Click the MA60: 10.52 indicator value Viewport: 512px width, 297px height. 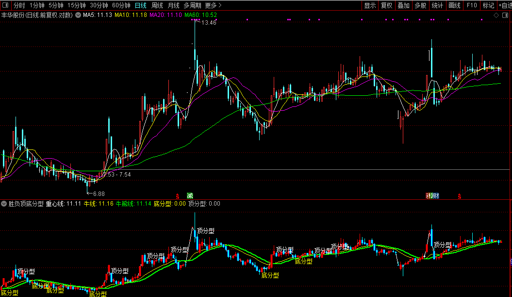(200, 15)
